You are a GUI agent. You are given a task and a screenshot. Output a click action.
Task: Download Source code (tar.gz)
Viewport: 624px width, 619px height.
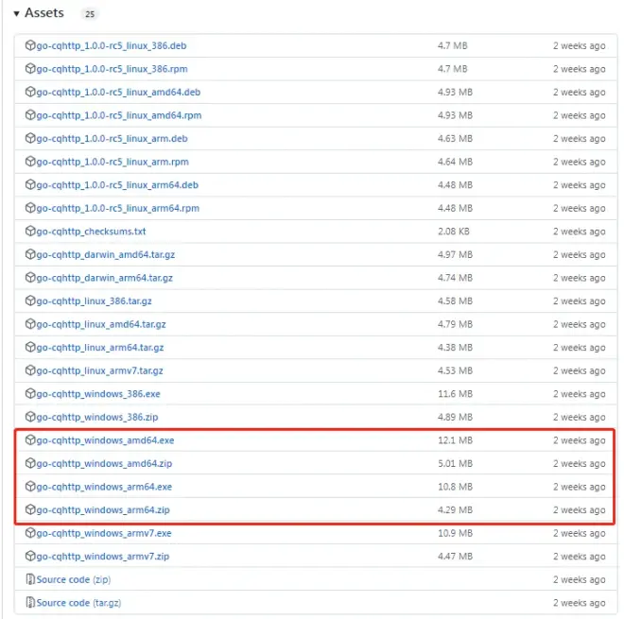tap(78, 603)
